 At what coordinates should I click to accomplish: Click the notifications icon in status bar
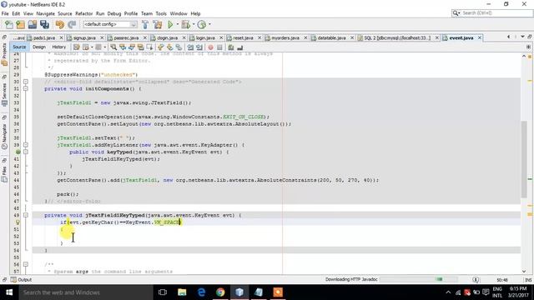476,280
